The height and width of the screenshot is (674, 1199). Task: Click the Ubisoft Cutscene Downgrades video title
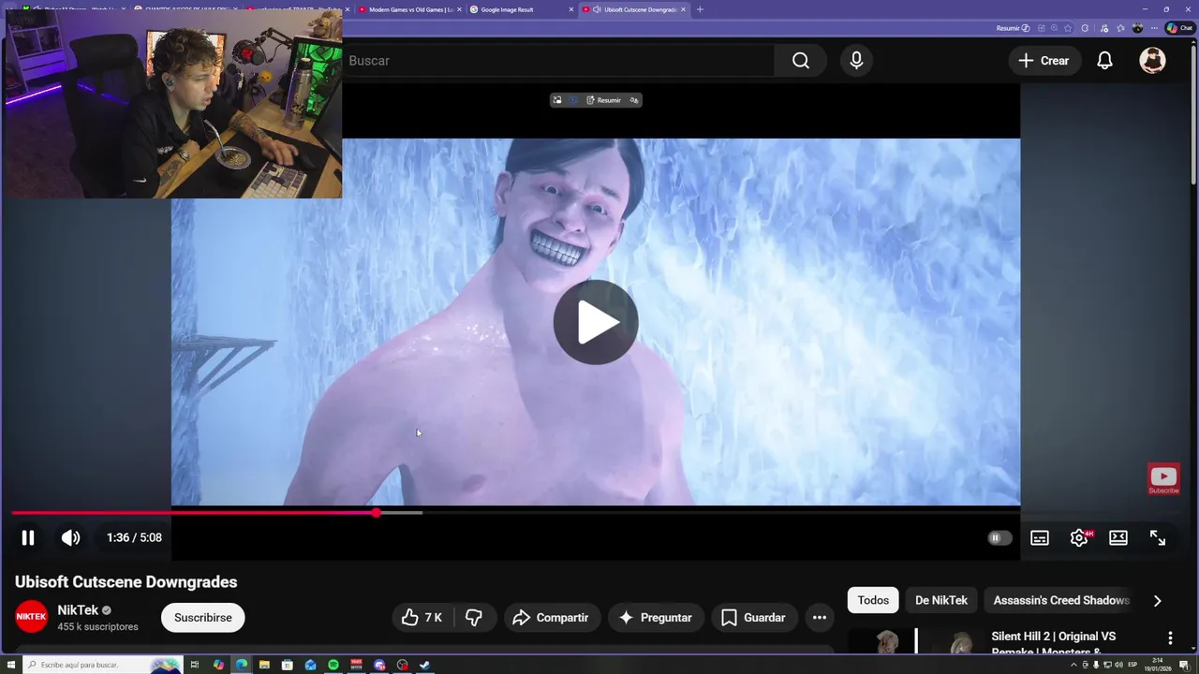point(126,581)
